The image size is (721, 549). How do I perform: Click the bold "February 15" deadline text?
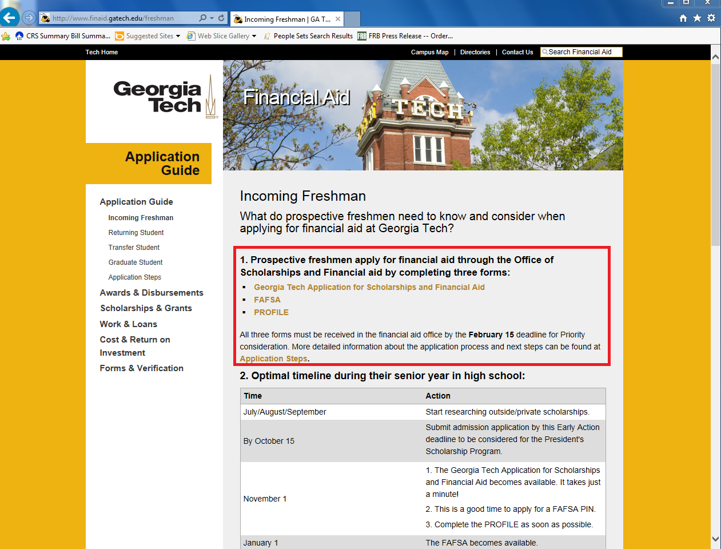tap(491, 335)
